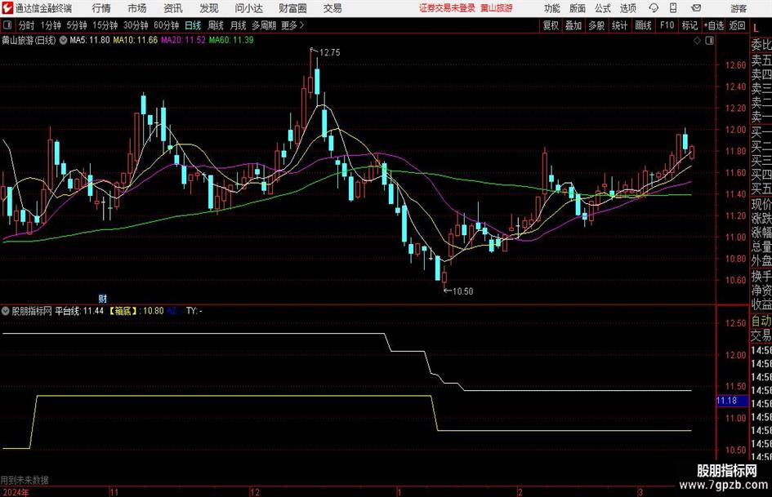772x497 pixels.
Task: Click the 复权 button
Action: point(551,25)
